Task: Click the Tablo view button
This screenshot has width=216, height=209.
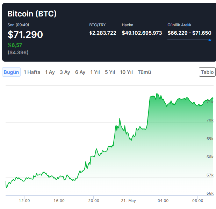Action: tap(207, 72)
